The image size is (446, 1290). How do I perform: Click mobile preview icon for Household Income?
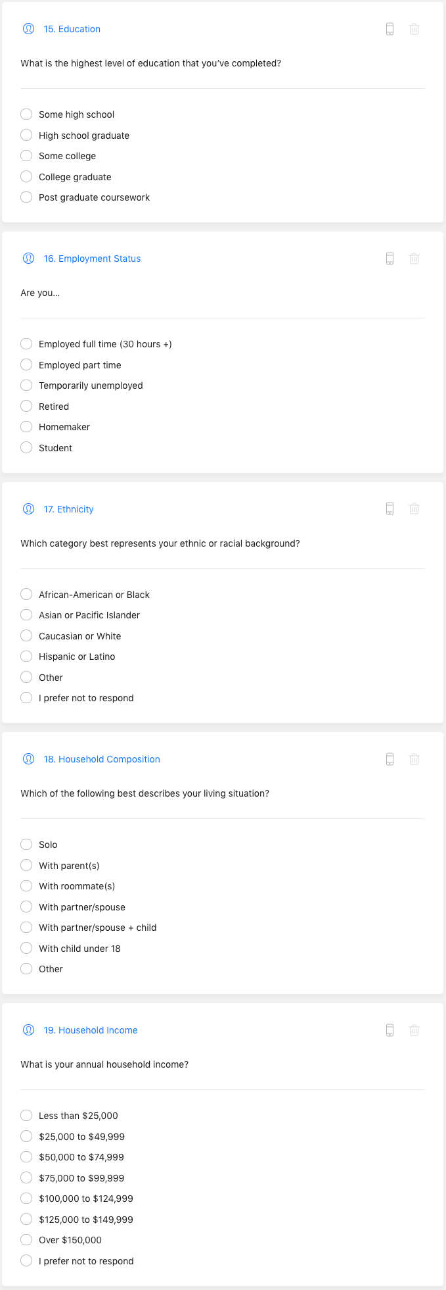point(390,1030)
